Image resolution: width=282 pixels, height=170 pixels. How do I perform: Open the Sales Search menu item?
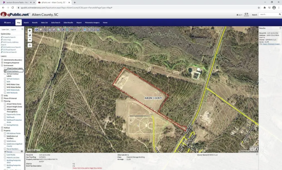[x=55, y=23]
